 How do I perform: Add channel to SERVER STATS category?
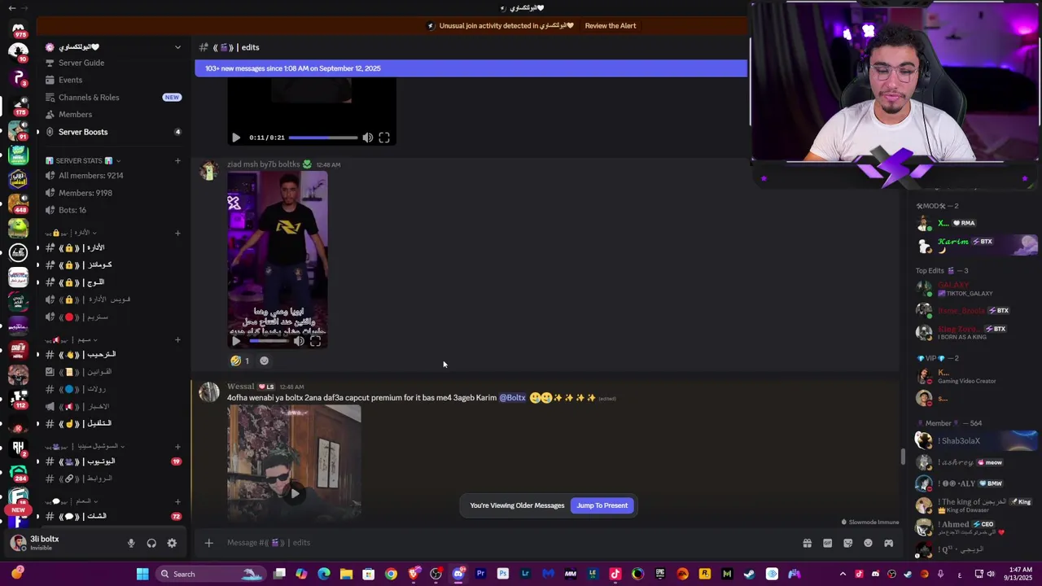pos(177,160)
